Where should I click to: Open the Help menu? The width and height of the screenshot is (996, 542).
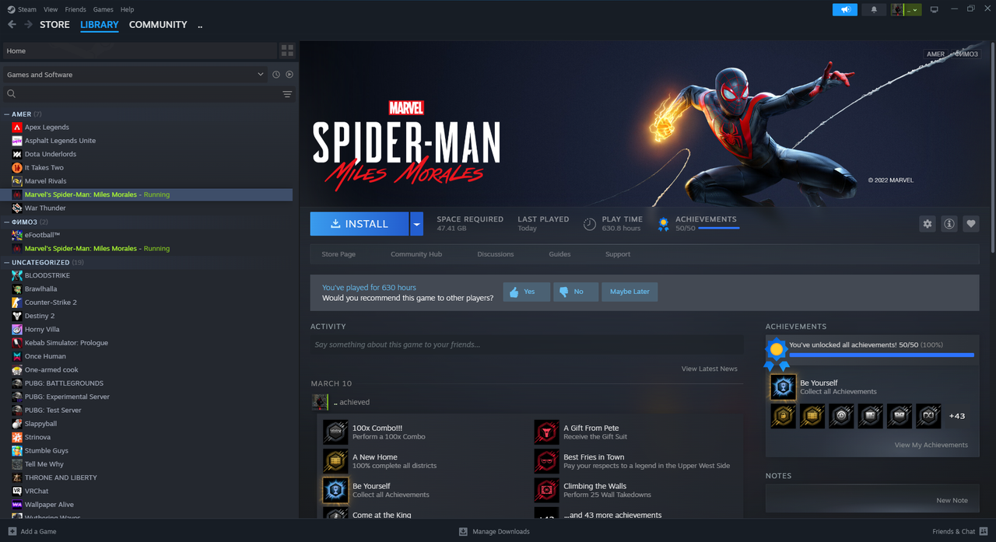point(128,9)
